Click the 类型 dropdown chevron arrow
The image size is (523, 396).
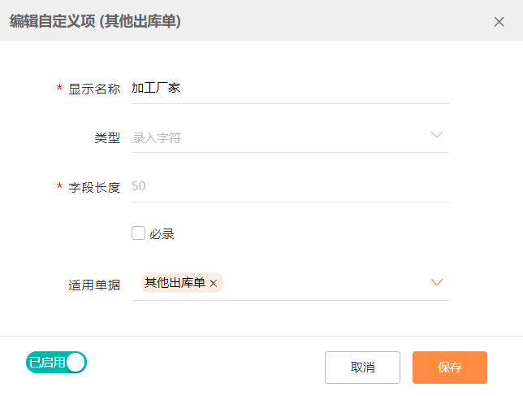pos(437,135)
